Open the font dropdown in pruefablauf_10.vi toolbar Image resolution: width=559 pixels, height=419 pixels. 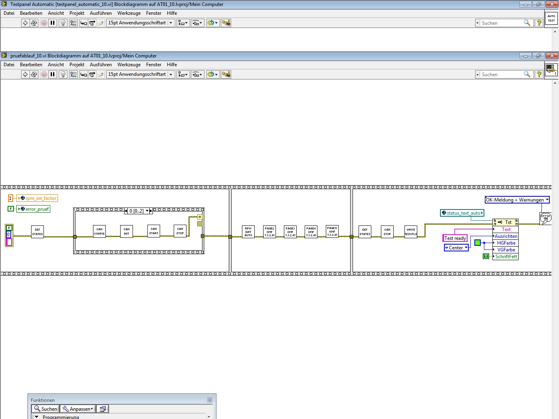tap(141, 74)
